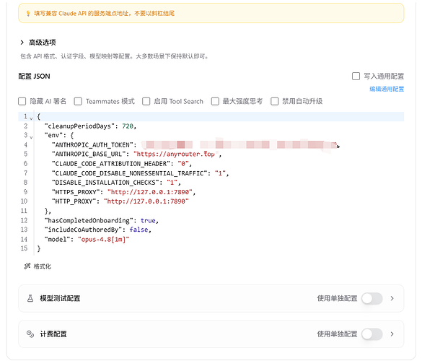Click the CLAUDE_CODE_DISABLE_NONESSENTIAL_TRAFFIC line
Screen dimensions: 422x361
(x=140, y=173)
